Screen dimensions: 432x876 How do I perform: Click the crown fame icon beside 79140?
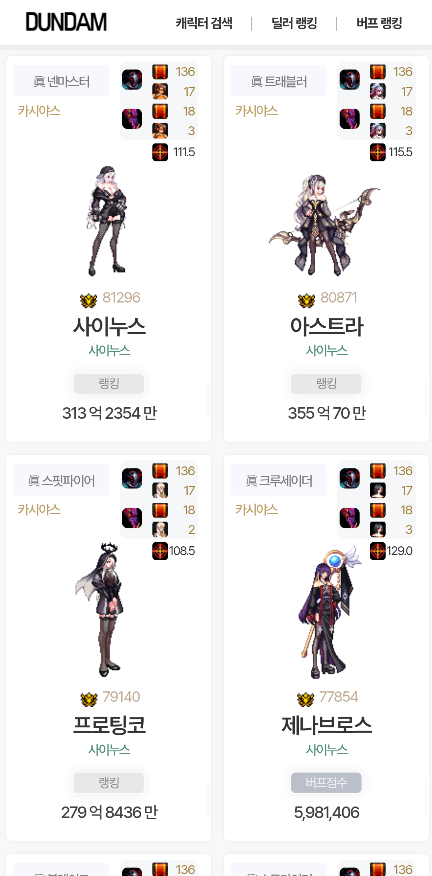tap(89, 699)
